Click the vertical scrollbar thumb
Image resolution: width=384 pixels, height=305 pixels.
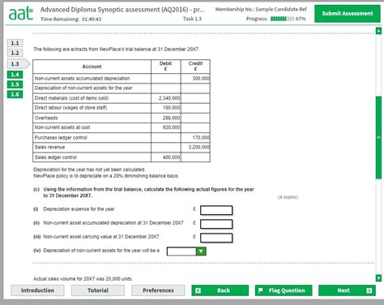[x=378, y=137]
